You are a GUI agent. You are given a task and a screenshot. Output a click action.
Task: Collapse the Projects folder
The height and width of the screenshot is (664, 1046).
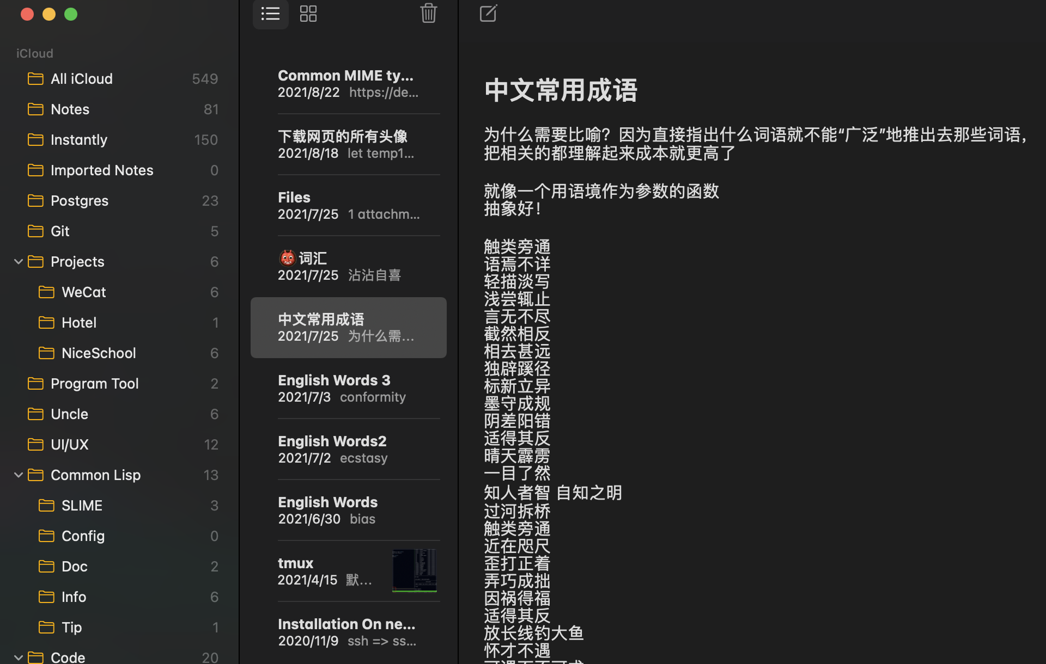click(18, 261)
